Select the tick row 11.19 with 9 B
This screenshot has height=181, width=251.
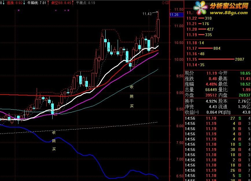point(217,129)
